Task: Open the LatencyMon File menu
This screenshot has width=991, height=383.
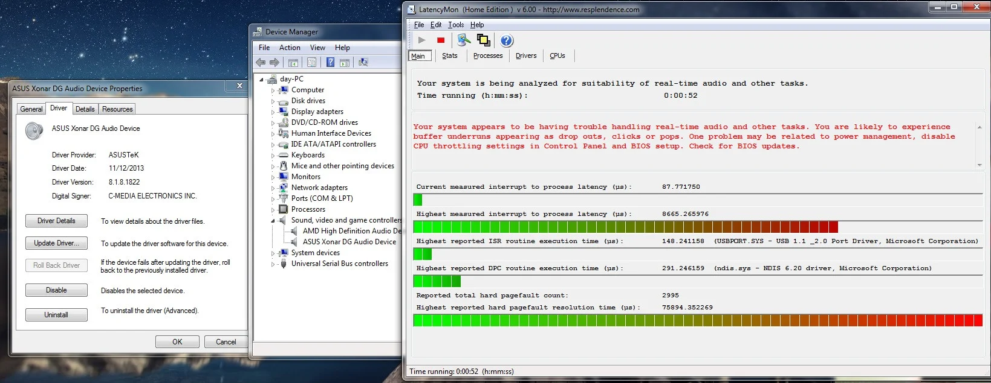Action: coord(419,25)
